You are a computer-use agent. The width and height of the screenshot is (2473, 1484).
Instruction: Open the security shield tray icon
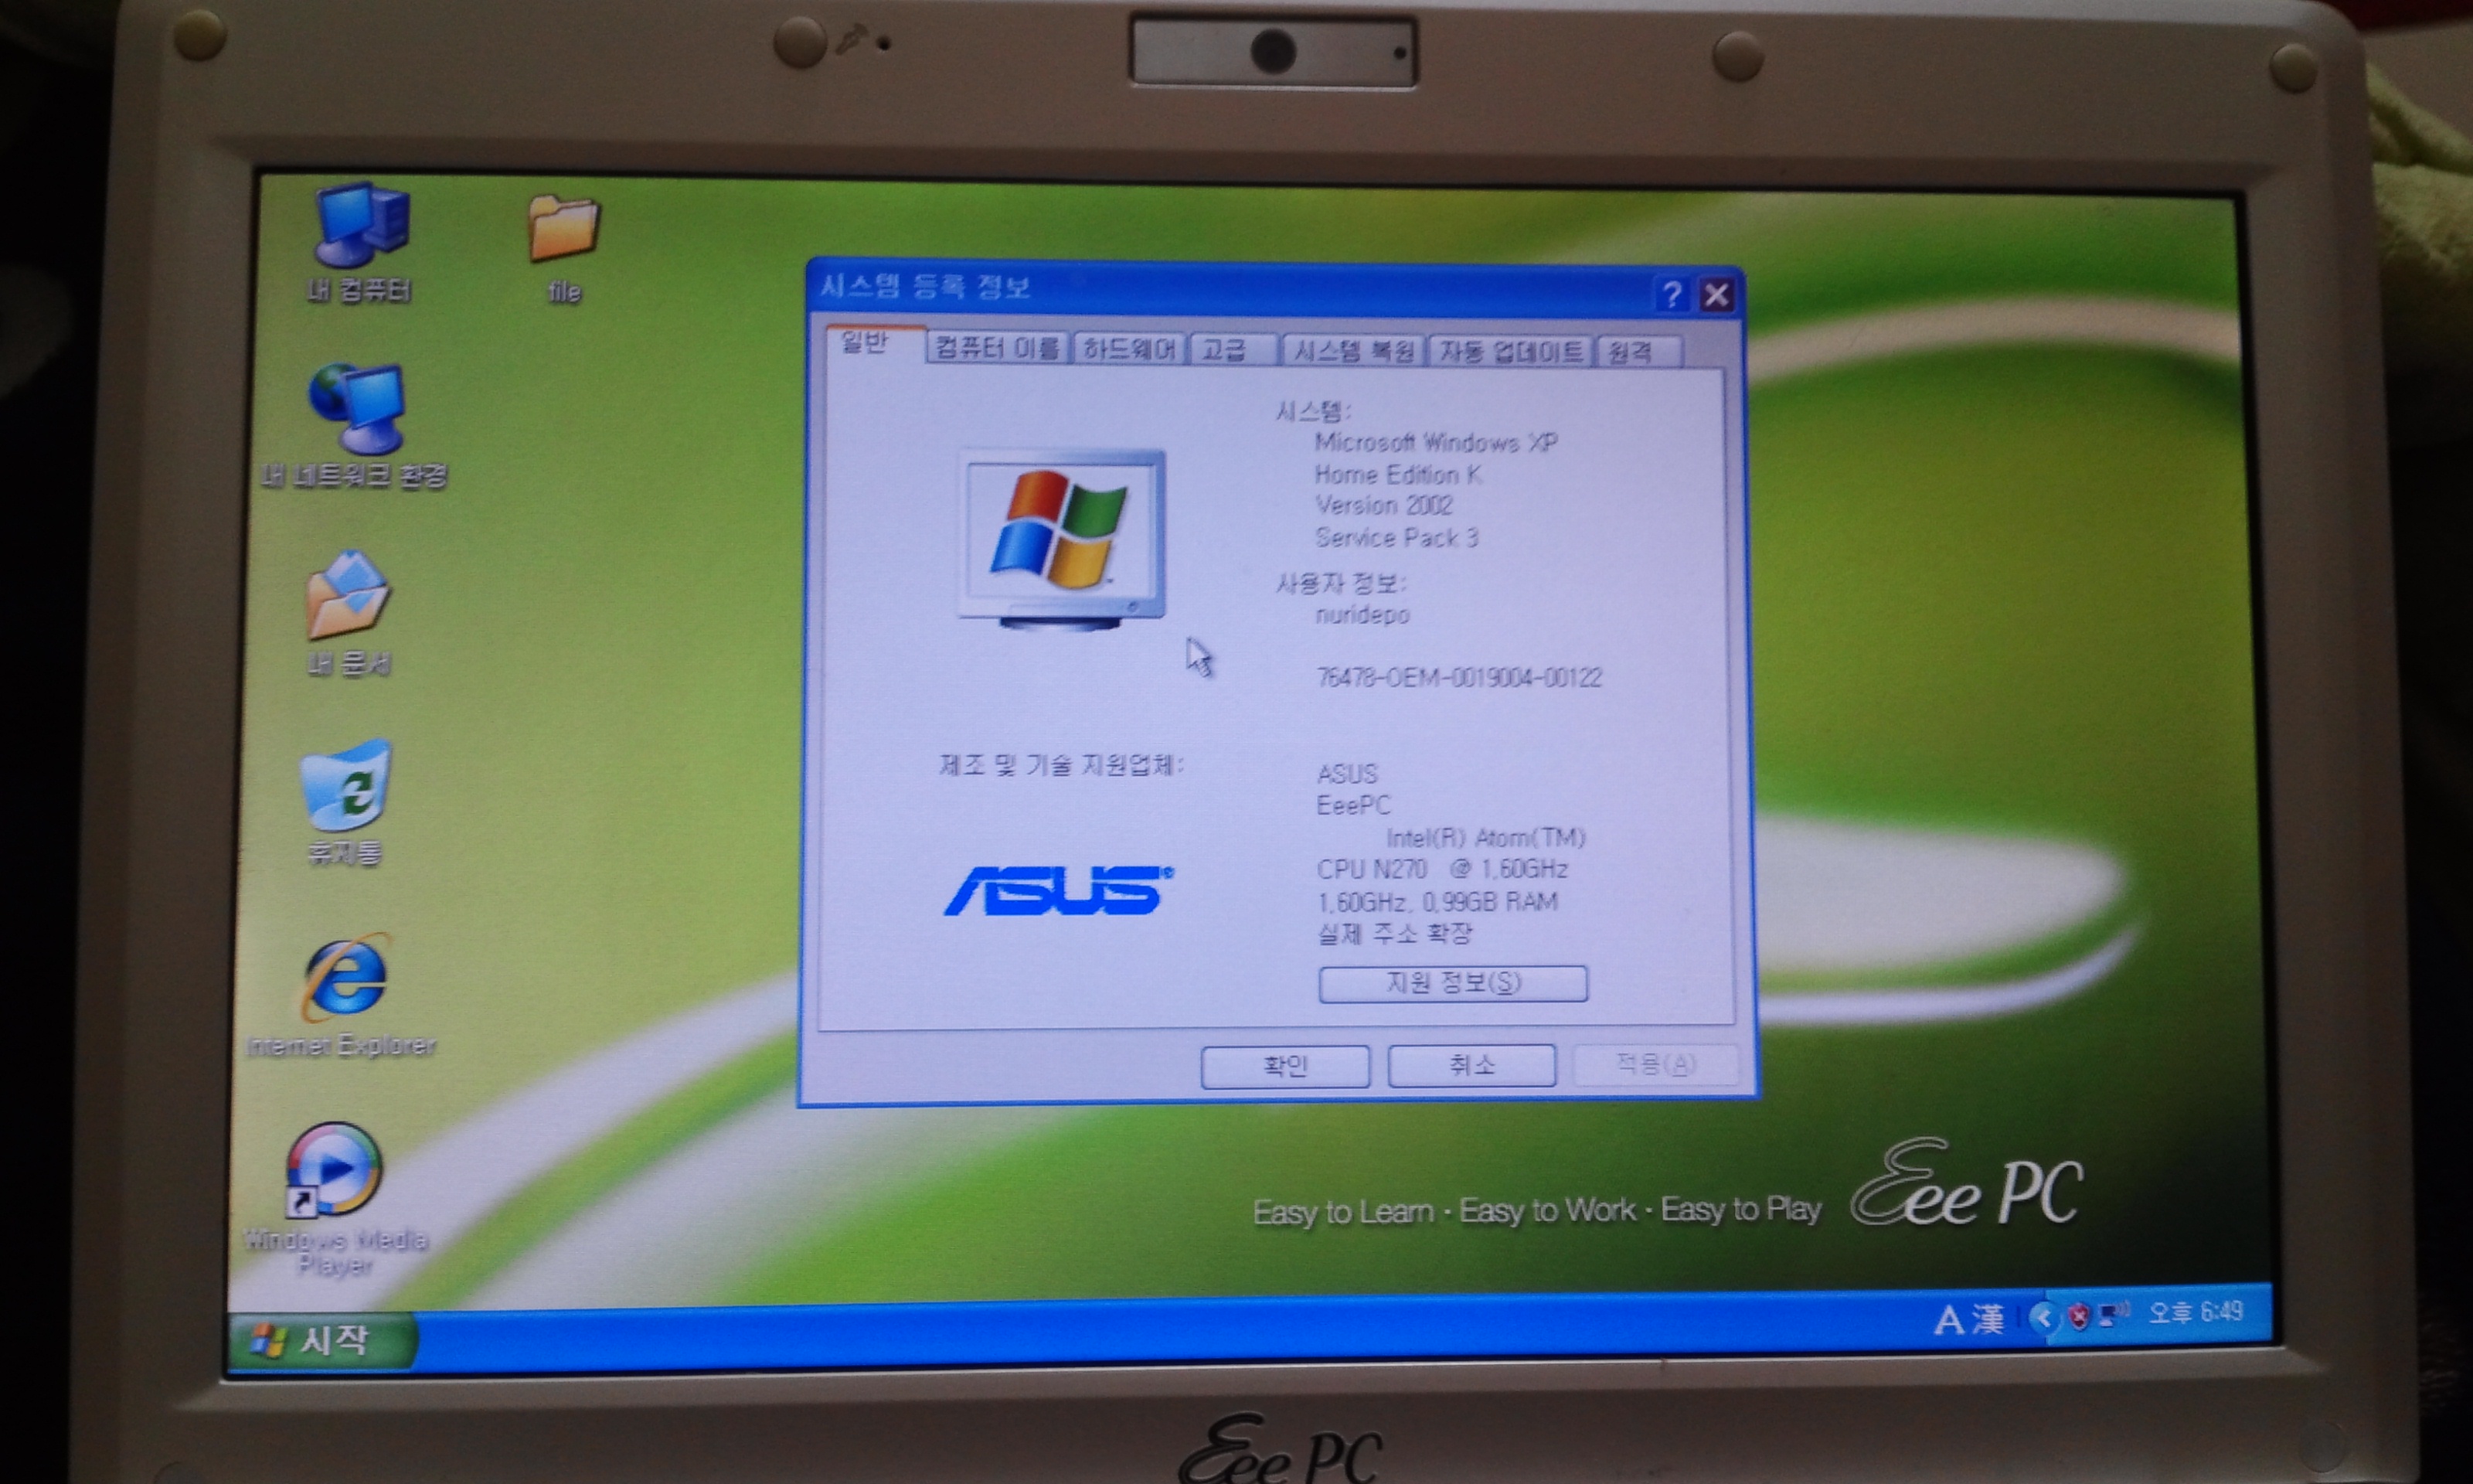point(2078,1316)
